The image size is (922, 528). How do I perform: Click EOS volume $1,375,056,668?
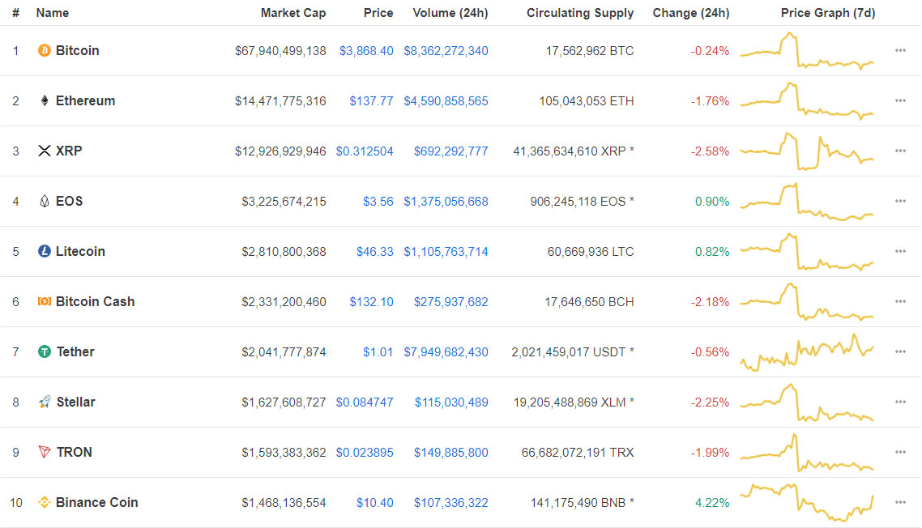[x=446, y=202]
